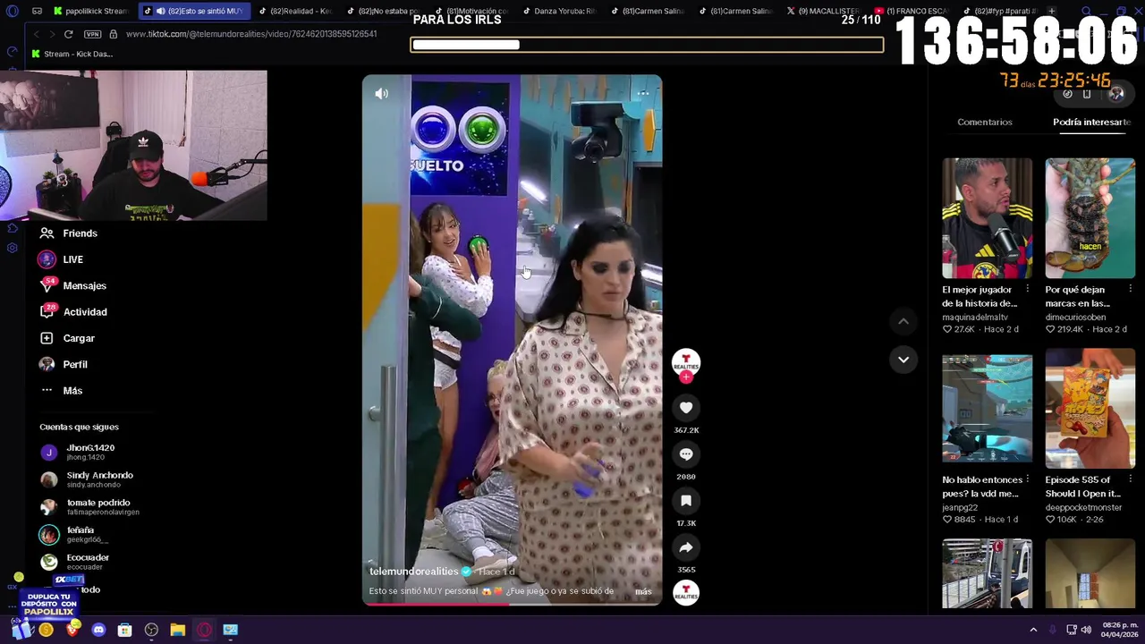Share the video using the arrow icon
This screenshot has height=644, width=1145.
coord(686,547)
